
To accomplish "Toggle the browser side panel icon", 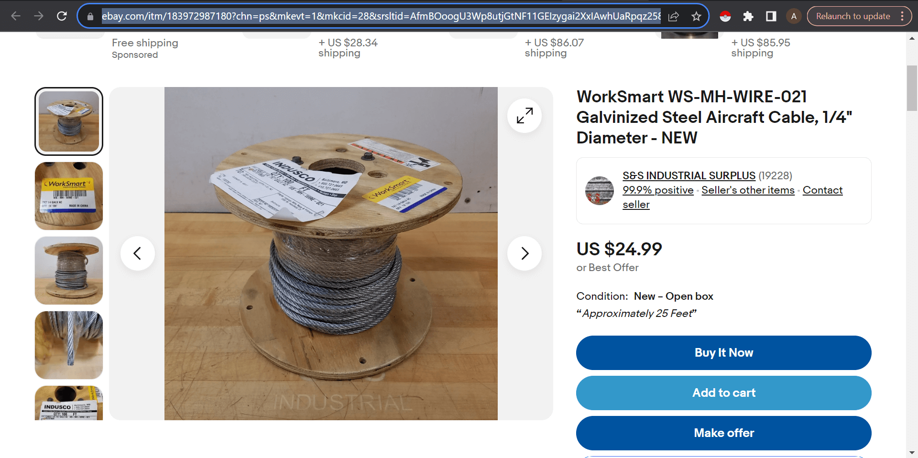I will tap(771, 16).
